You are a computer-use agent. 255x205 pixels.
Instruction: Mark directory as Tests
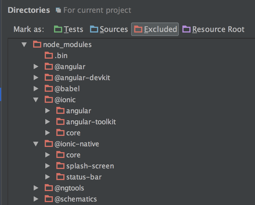click(x=69, y=29)
